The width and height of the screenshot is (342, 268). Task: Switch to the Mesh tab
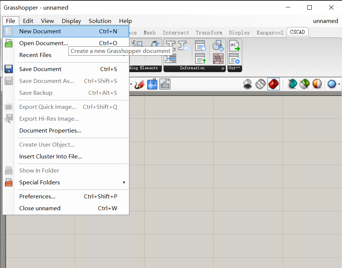click(150, 33)
